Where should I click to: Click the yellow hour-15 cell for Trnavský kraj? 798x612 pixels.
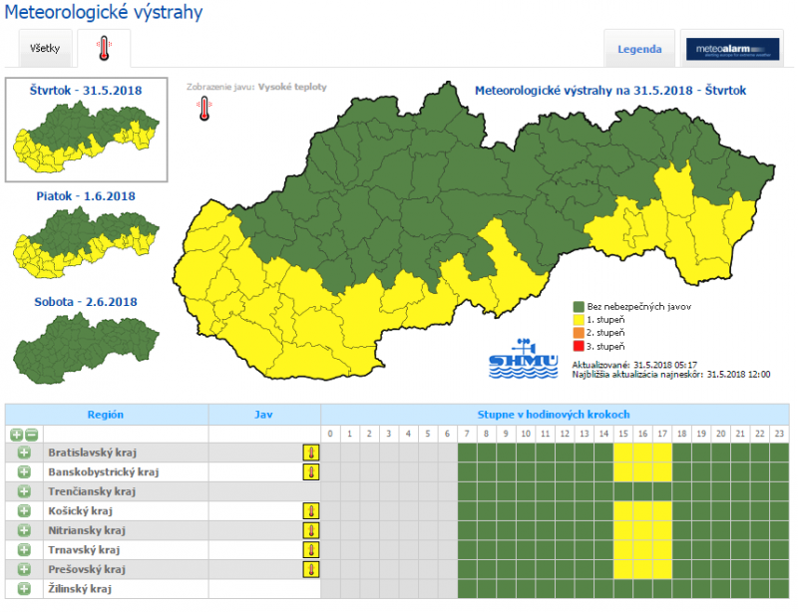click(623, 550)
